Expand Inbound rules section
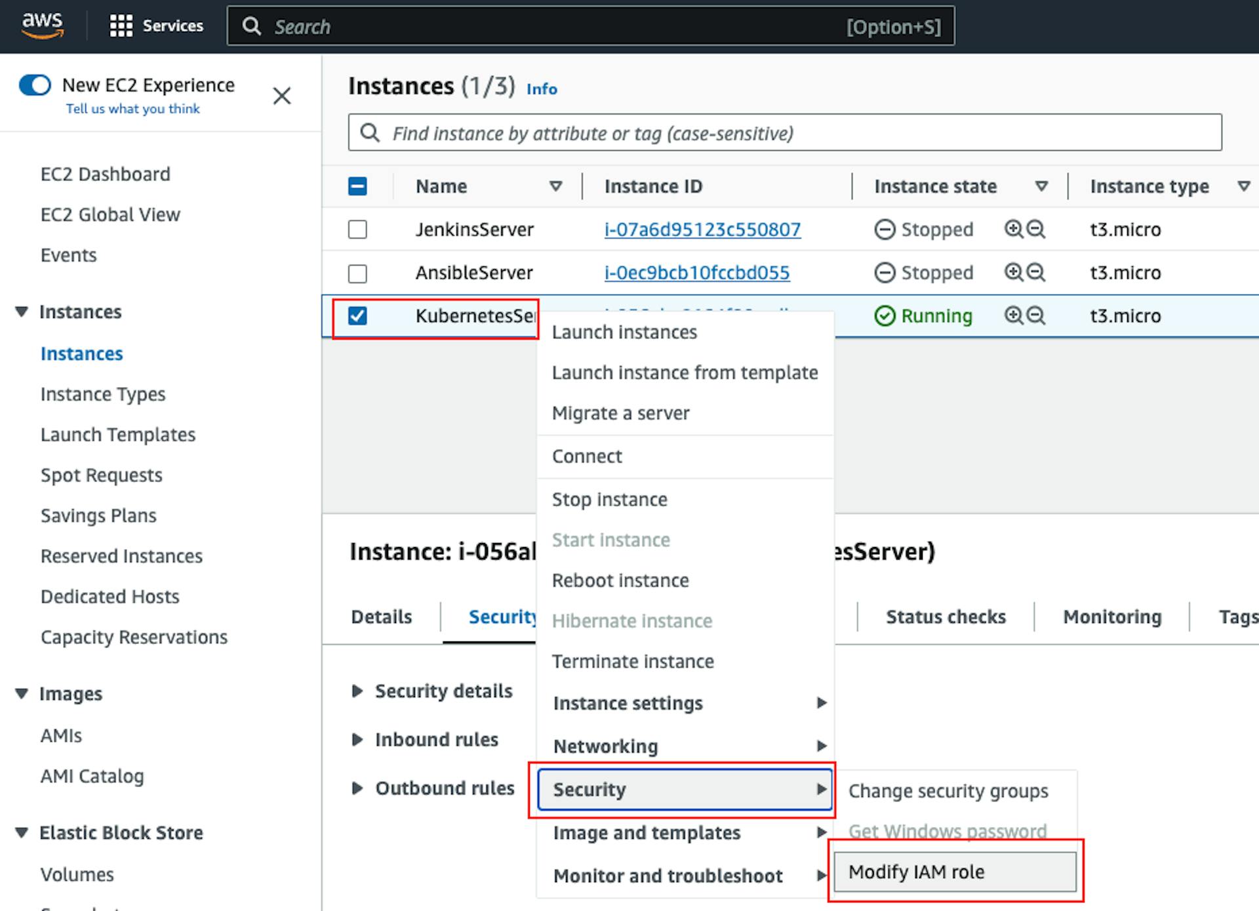Image resolution: width=1259 pixels, height=911 pixels. (357, 739)
